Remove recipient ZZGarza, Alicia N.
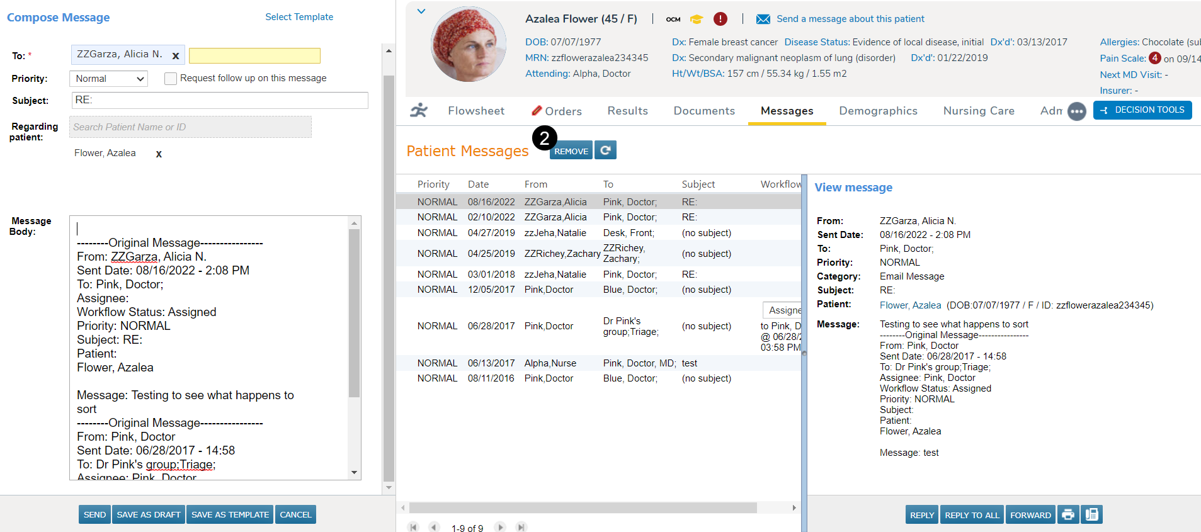The height and width of the screenshot is (532, 1201). 176,56
